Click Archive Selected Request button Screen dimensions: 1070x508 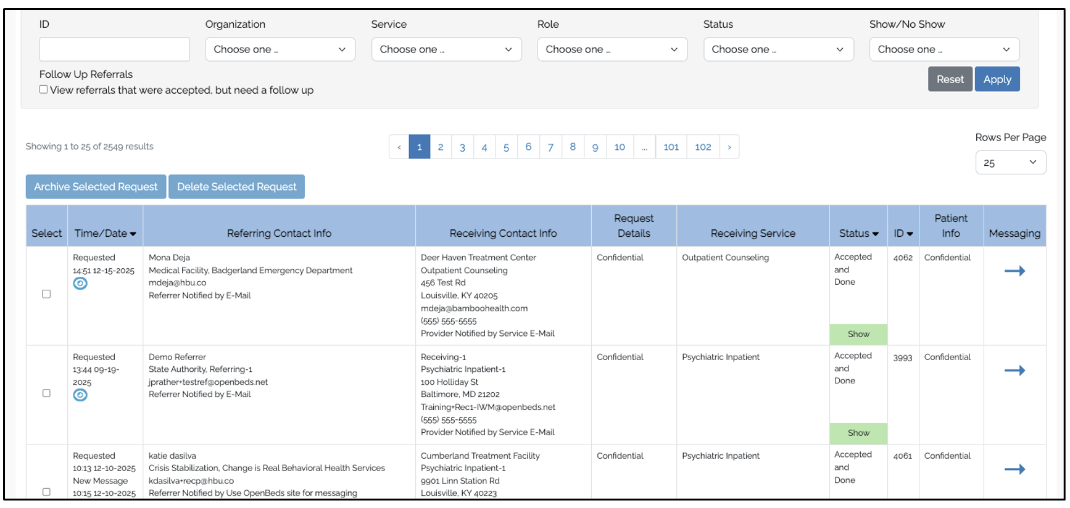[96, 187]
